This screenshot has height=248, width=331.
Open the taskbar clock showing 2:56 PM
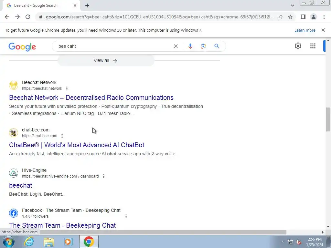[x=315, y=242]
